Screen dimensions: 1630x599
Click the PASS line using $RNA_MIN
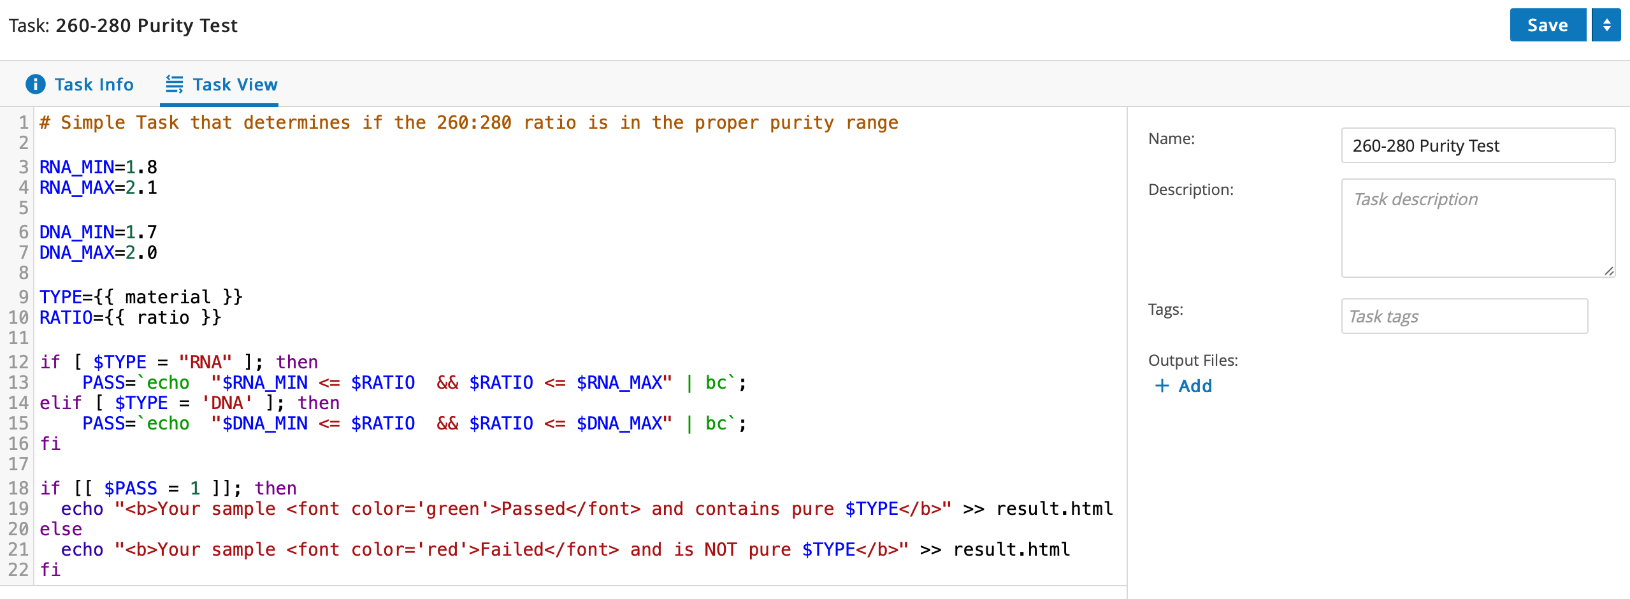click(414, 382)
